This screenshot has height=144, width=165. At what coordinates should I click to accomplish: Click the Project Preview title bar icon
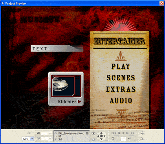pos(3,3)
